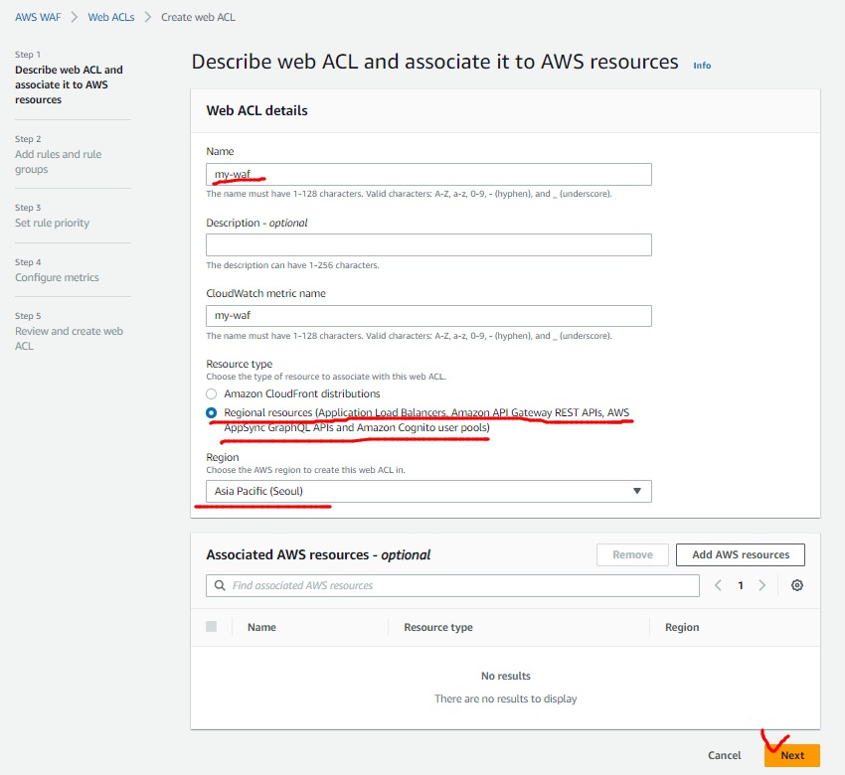Click the Create web ACL breadcrumb text
The height and width of the screenshot is (775, 845).
point(198,17)
